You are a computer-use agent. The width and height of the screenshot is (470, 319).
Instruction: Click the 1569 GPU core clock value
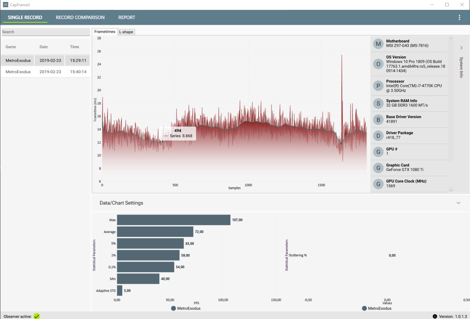coord(390,186)
